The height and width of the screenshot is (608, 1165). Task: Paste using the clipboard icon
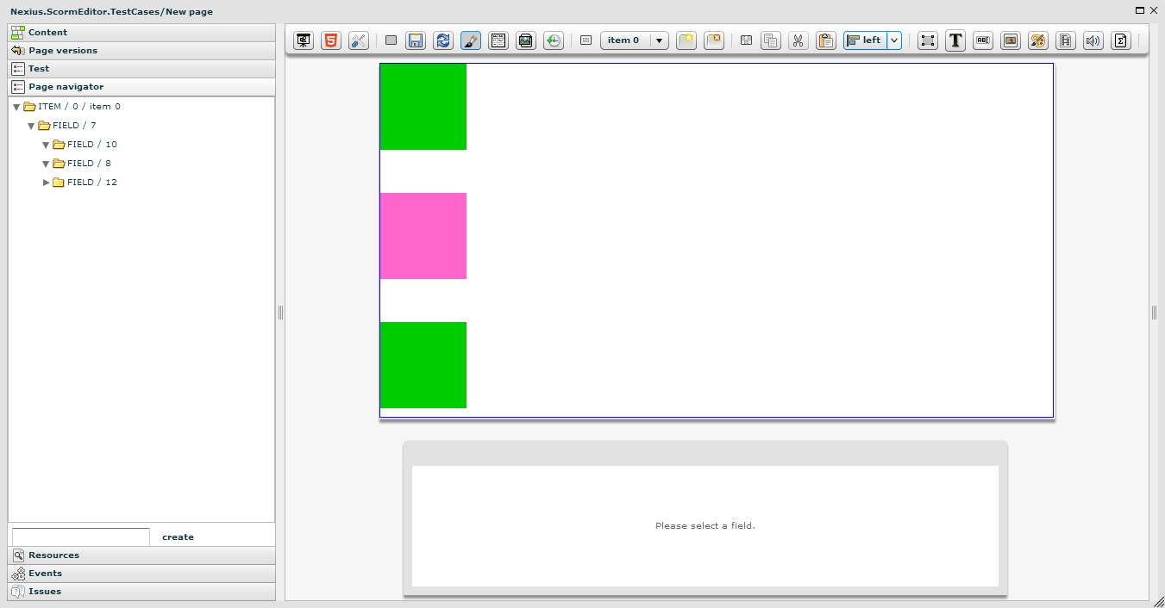[x=826, y=40]
